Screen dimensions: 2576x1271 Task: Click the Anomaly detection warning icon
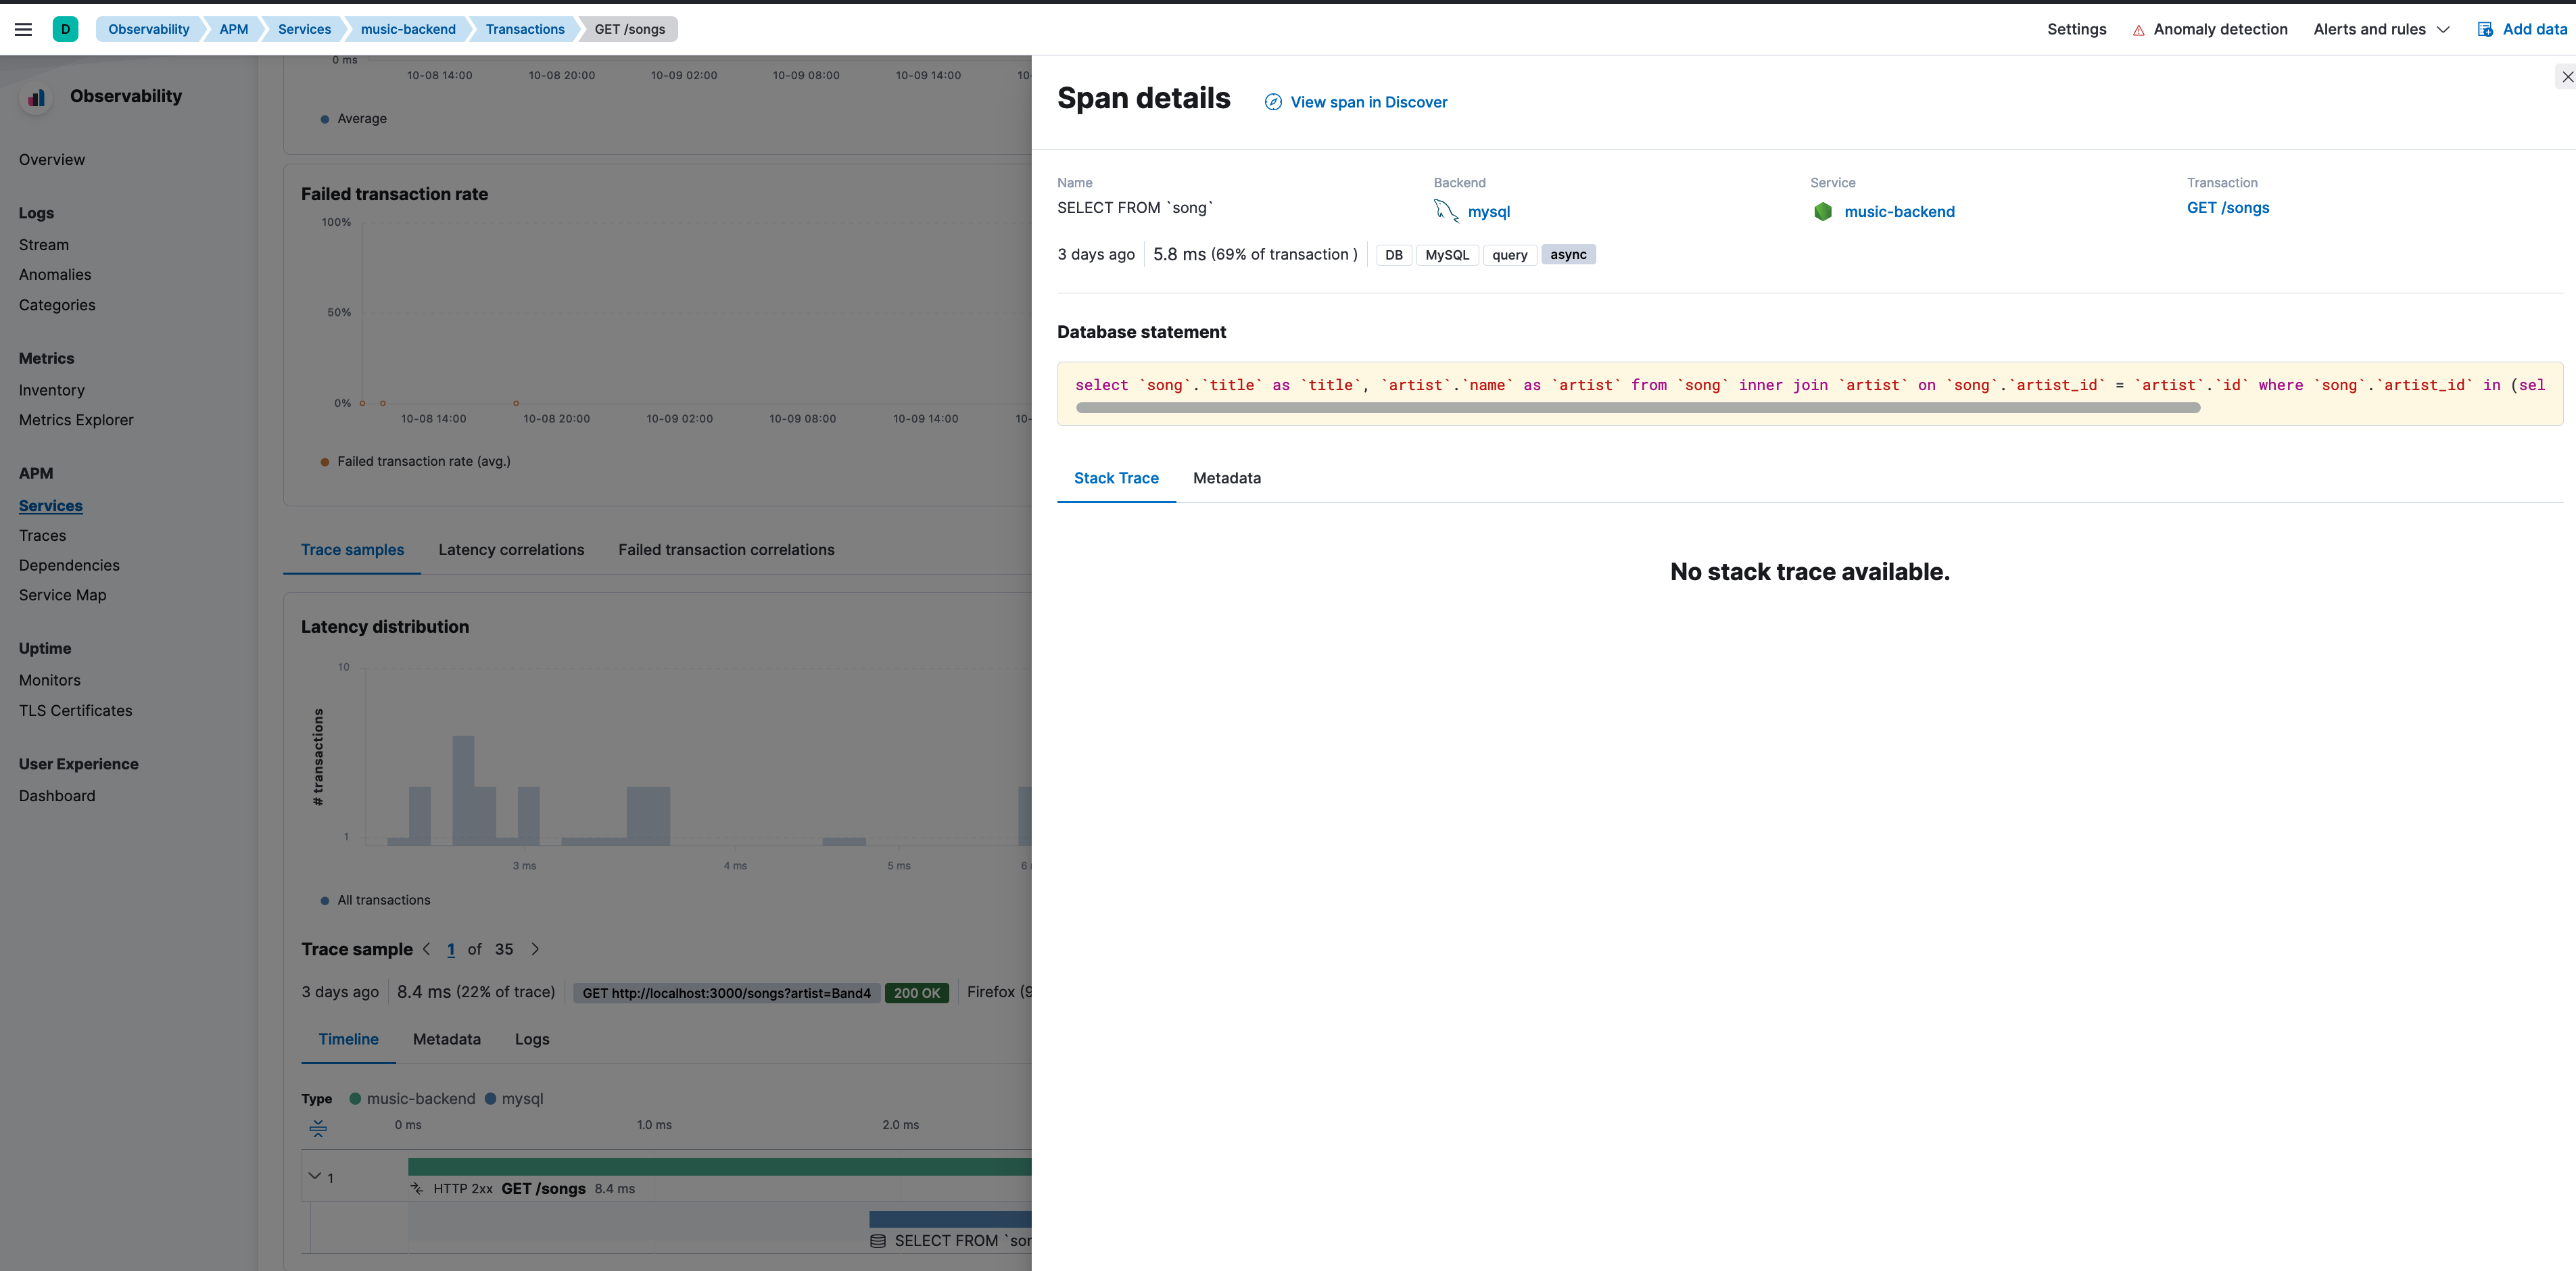pos(2138,30)
